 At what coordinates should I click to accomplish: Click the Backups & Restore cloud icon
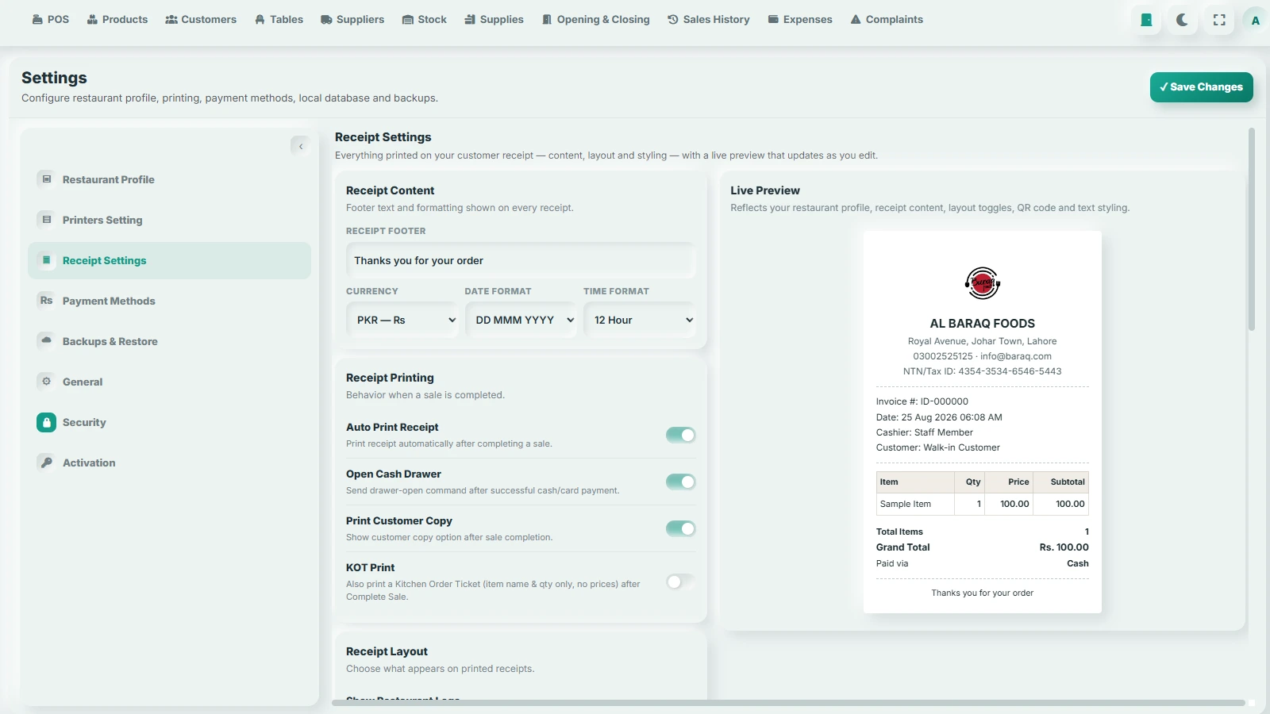[46, 341]
